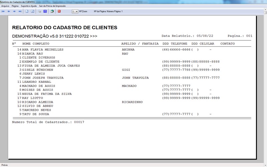Click the blue save/export icon

(x=45, y=11)
